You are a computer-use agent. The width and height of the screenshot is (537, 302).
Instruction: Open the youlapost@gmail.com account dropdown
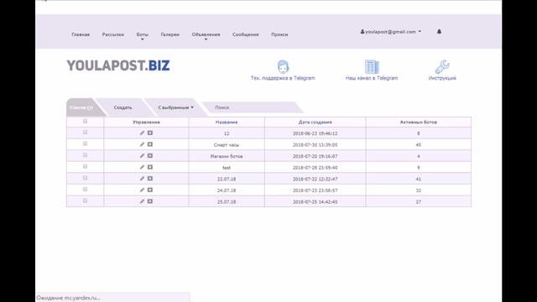tap(391, 32)
